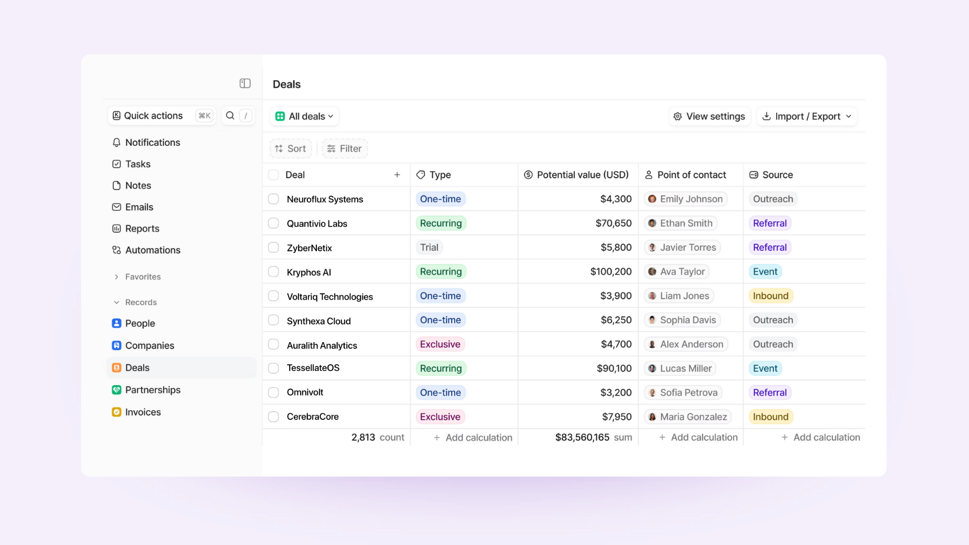Click the Recurring tag for Quantivio Labs
The image size is (969, 545).
(x=441, y=223)
